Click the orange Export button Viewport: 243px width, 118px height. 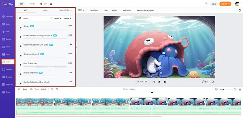point(225,4)
